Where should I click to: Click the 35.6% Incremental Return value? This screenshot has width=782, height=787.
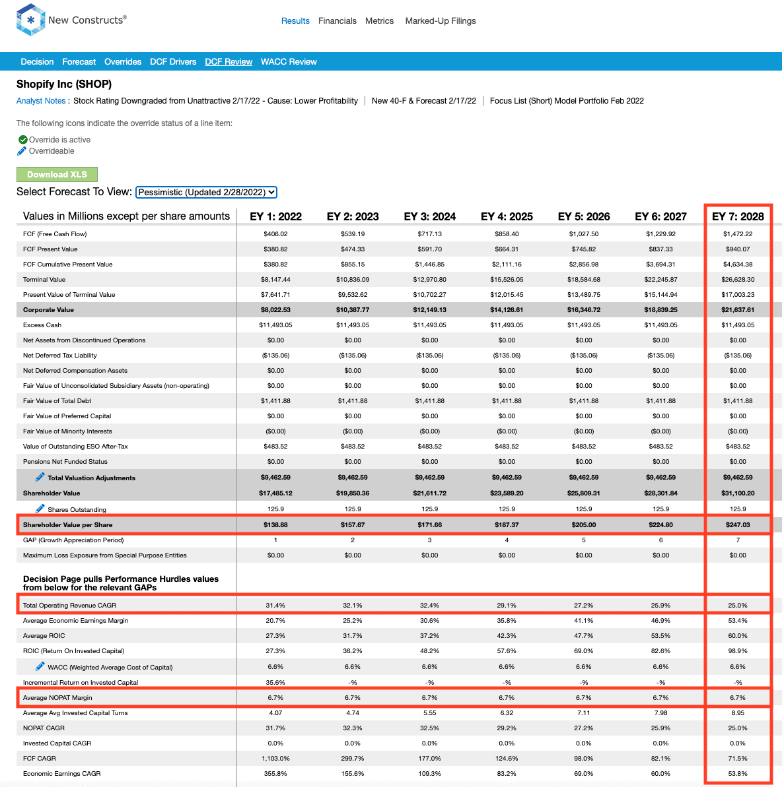point(276,683)
